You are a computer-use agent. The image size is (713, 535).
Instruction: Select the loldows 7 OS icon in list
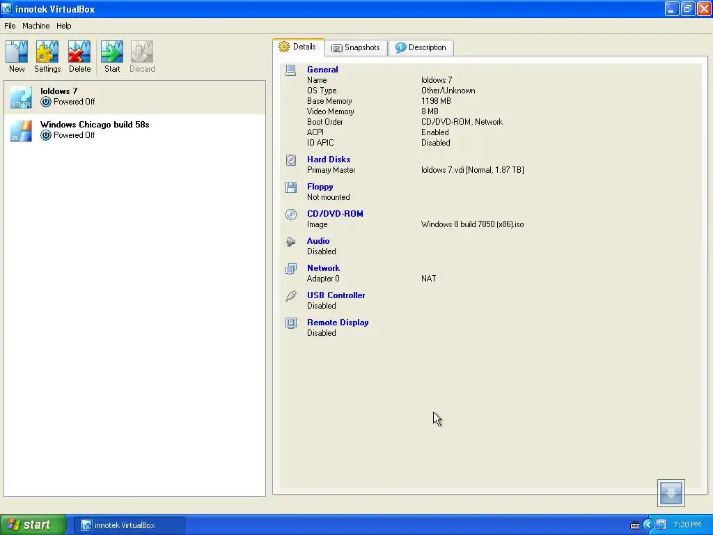tap(21, 98)
